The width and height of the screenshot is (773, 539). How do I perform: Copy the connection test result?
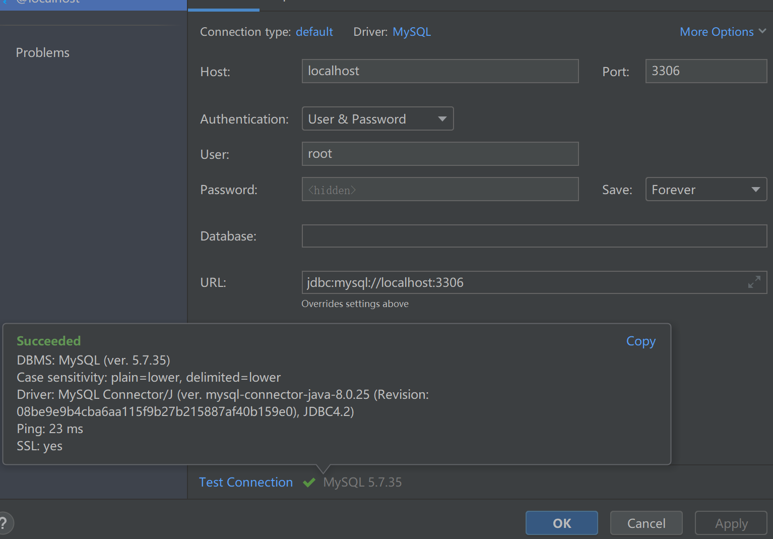[640, 341]
